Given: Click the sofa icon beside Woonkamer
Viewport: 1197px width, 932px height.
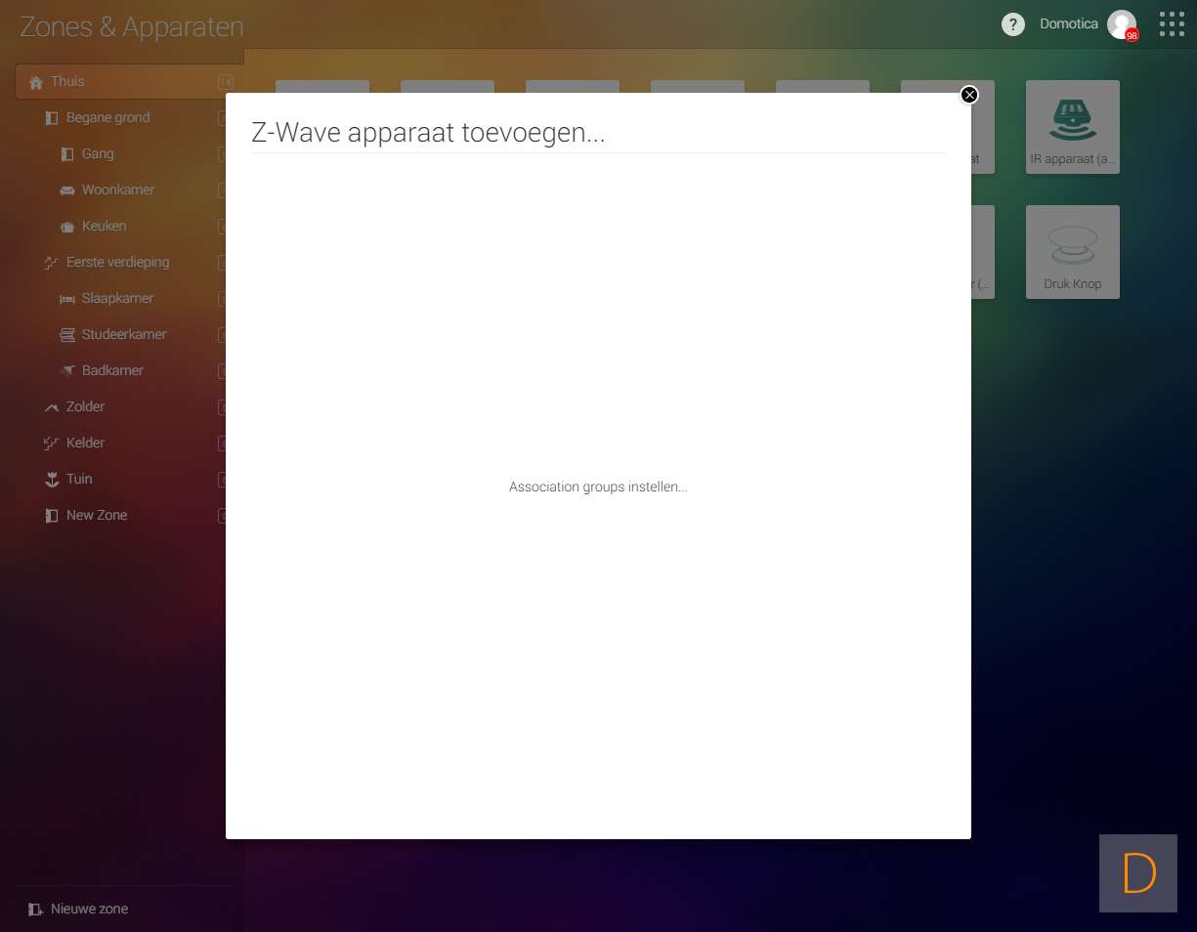Looking at the screenshot, I should click(x=67, y=191).
